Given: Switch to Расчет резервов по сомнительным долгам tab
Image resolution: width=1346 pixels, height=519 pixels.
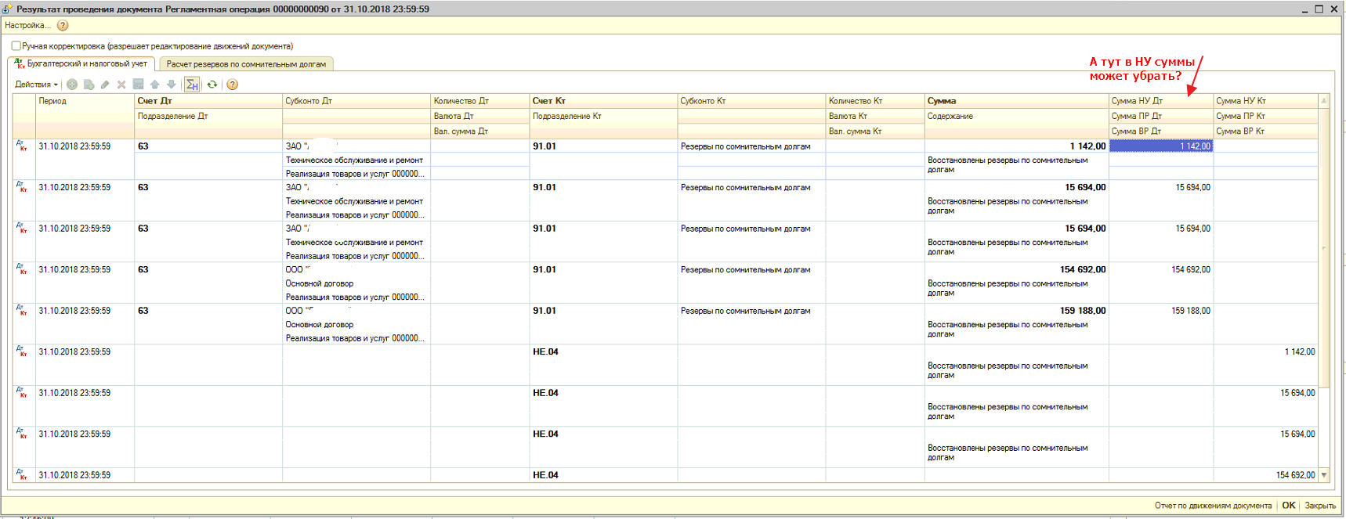Looking at the screenshot, I should tap(246, 64).
